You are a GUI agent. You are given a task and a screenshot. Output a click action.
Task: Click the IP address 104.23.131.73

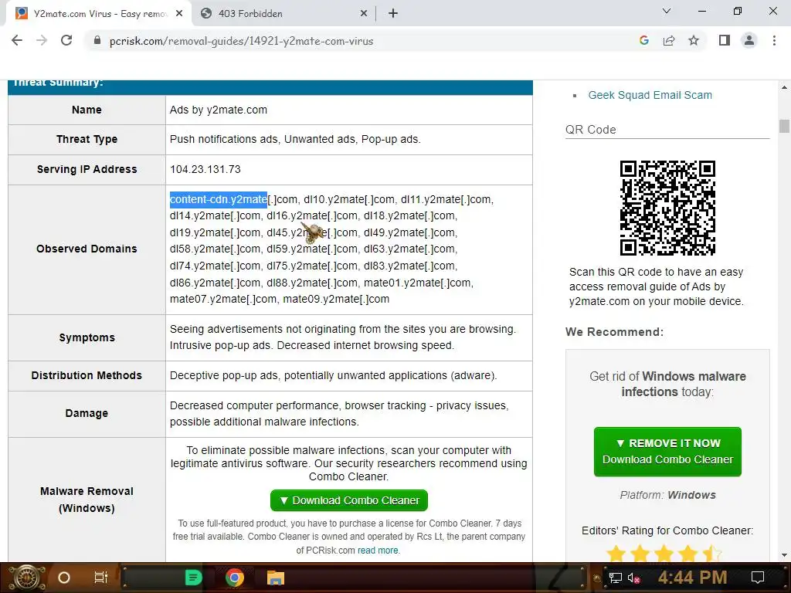pos(205,169)
